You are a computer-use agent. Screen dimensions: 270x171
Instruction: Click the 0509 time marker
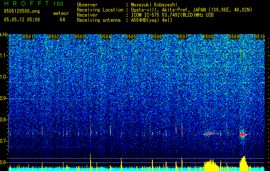click(234, 37)
